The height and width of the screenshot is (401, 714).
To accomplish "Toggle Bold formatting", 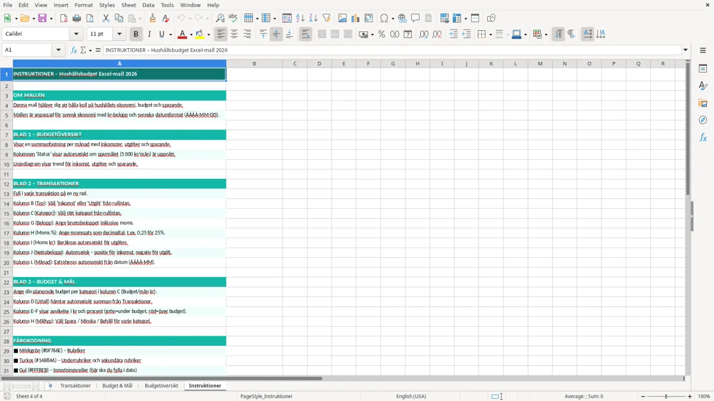I will tap(136, 34).
